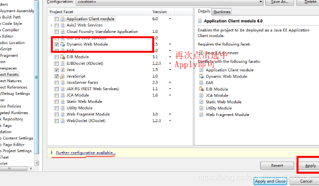Click the EJBDoclet (XDoclet) facet icon
Image resolution: width=319 pixels, height=186 pixels.
tap(63, 63)
